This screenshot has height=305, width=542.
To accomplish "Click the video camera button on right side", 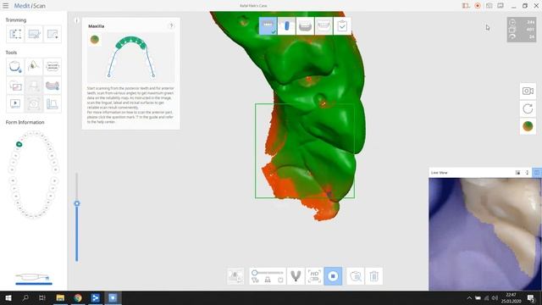I will pos(528,91).
